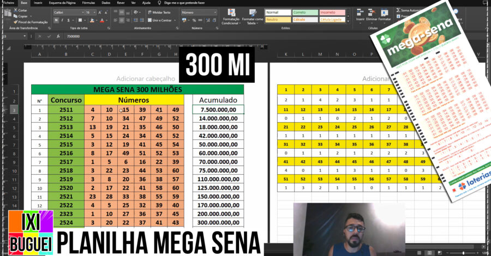
Task: Open Formatação Condicional dropdown
Action: [231, 16]
